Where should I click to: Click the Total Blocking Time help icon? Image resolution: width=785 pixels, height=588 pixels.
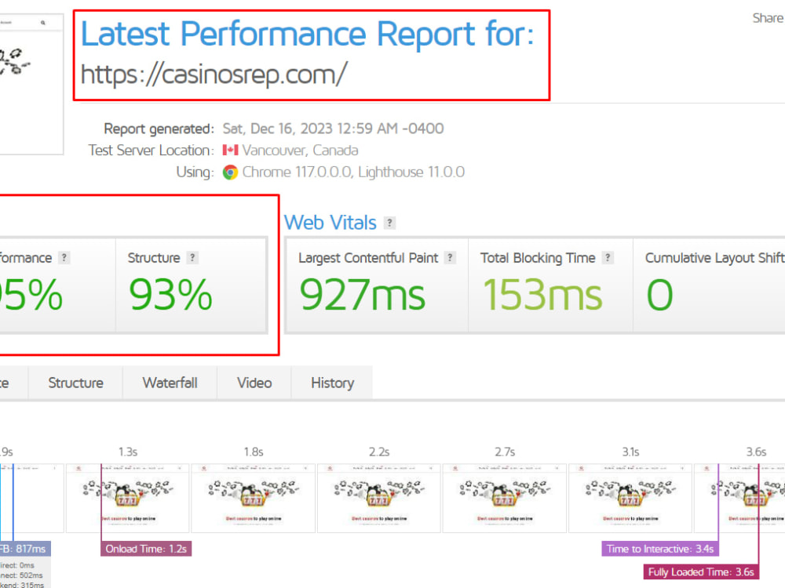coord(608,257)
